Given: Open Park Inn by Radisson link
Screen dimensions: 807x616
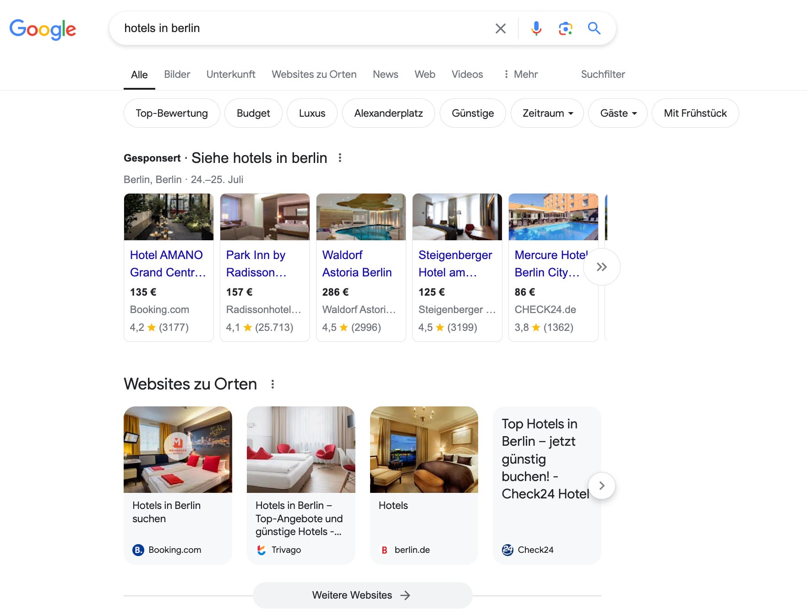Looking at the screenshot, I should coord(256,264).
